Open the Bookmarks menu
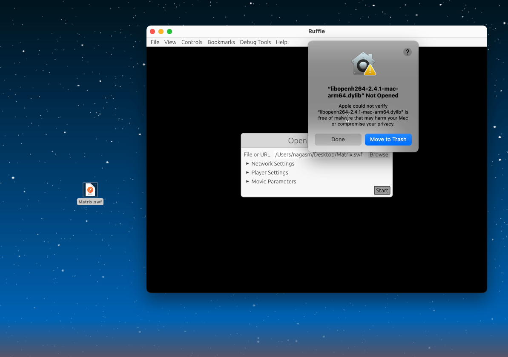Image resolution: width=508 pixels, height=357 pixels. tap(221, 42)
